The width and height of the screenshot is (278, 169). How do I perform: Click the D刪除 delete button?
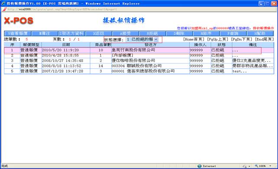tap(179, 33)
